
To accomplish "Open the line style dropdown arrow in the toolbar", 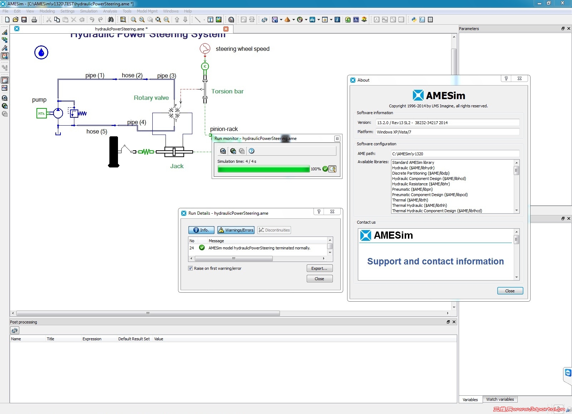I will pyautogui.click(x=204, y=20).
